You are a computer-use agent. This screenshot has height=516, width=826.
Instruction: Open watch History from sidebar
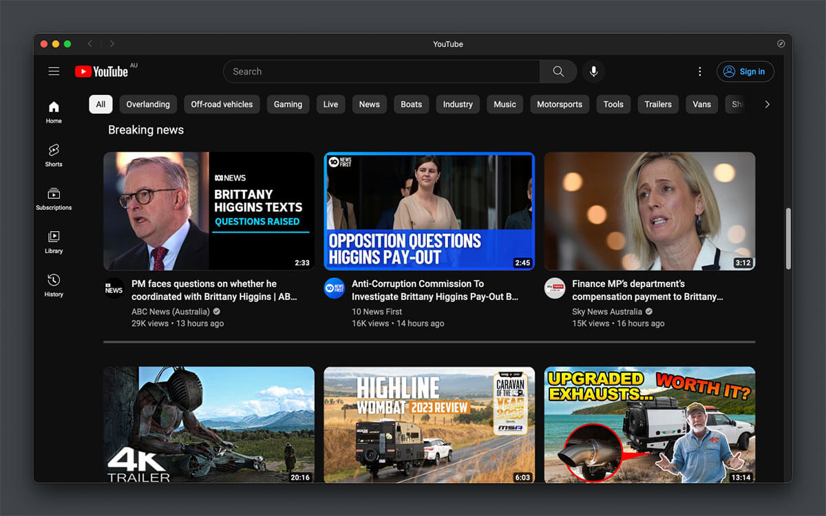click(53, 283)
